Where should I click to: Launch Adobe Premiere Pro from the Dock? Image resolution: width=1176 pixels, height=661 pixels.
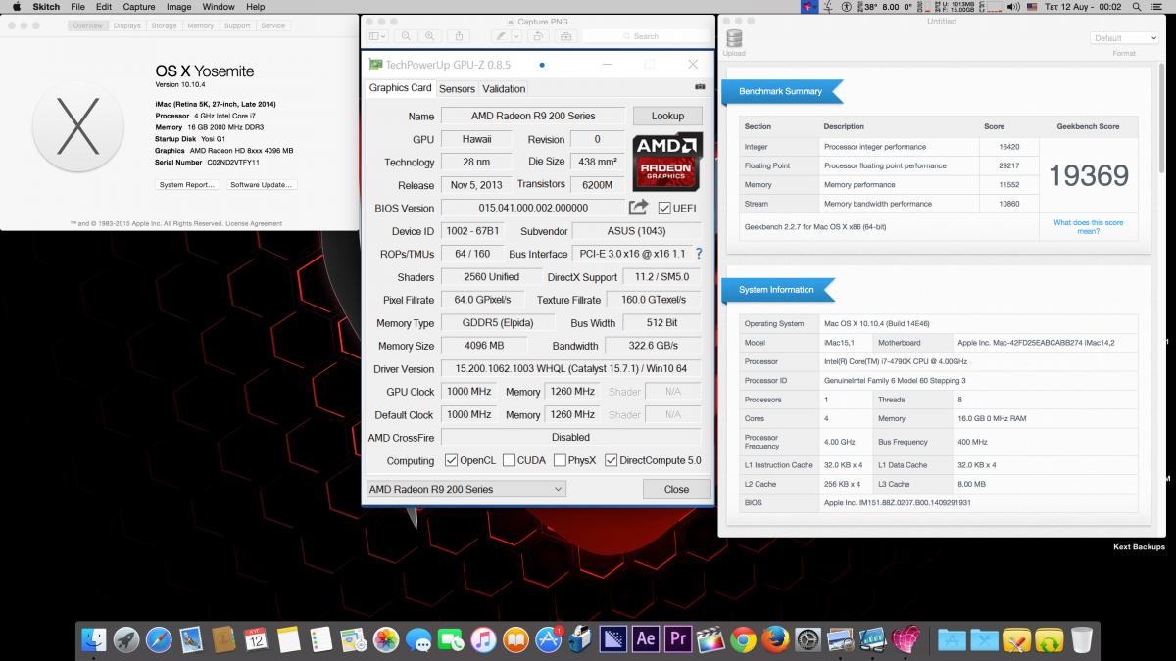pos(677,639)
